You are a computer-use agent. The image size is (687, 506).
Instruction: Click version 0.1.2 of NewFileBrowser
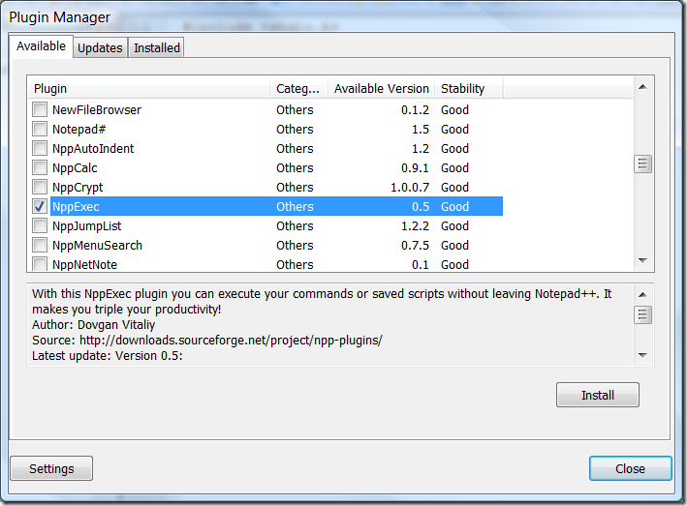click(415, 109)
